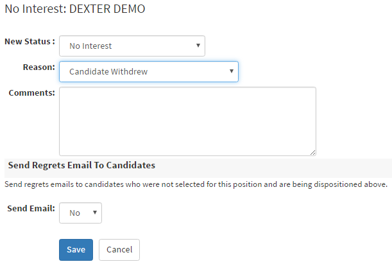Open the Reason dropdown
The height and width of the screenshot is (264, 392).
[148, 71]
